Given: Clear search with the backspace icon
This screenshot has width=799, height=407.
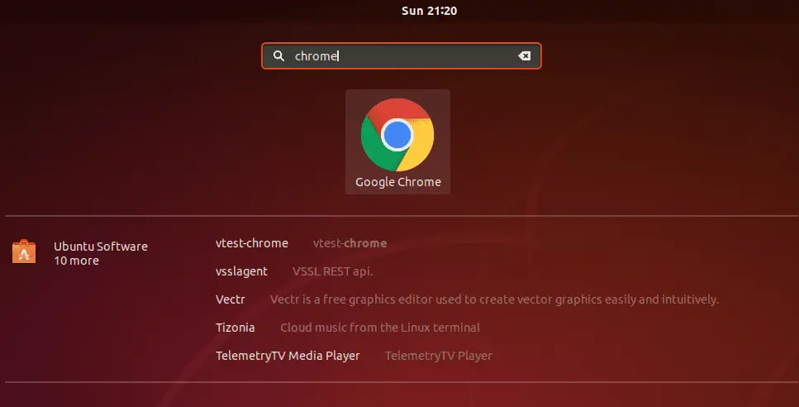Looking at the screenshot, I should [525, 56].
